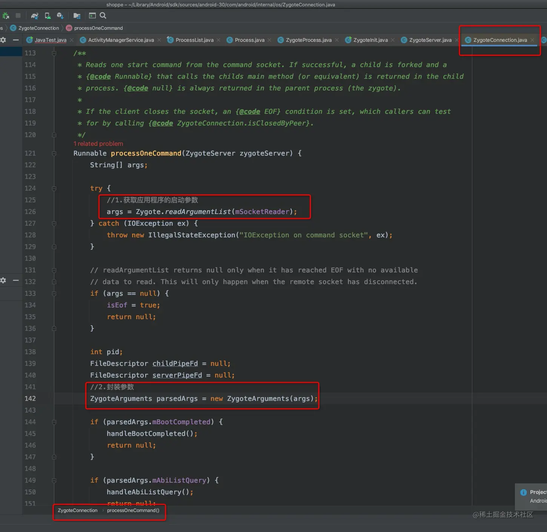
Task: Click the parsedArgs declaration on line 142
Action: (177, 399)
